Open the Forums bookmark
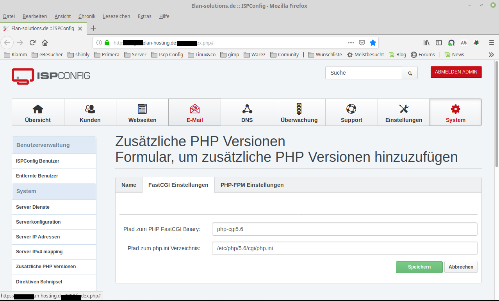The width and height of the screenshot is (499, 301). pyautogui.click(x=423, y=55)
